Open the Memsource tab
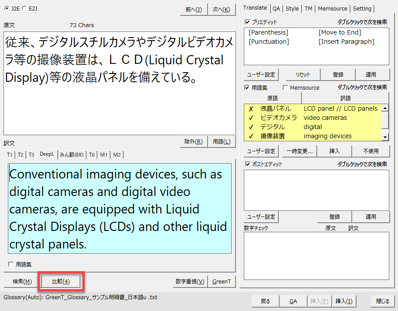The width and height of the screenshot is (398, 311). point(332,8)
